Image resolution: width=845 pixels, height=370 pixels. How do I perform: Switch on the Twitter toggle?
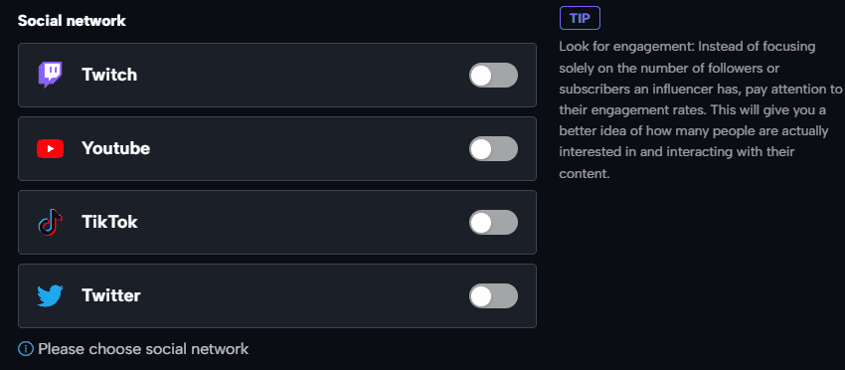493,296
